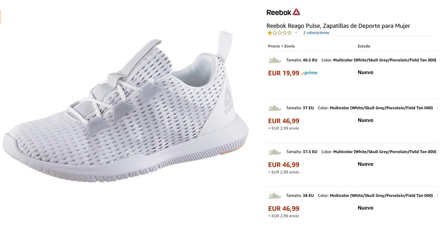Click the Reebok Reago Pulse product title
The height and width of the screenshot is (229, 448).
(x=338, y=26)
